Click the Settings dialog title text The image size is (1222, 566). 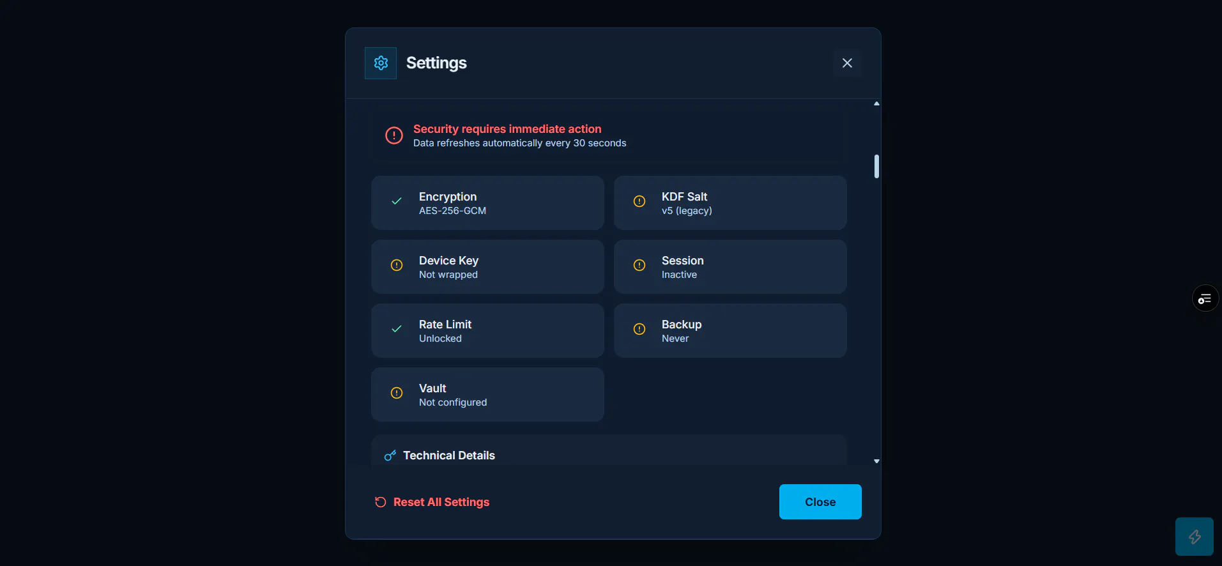(436, 63)
